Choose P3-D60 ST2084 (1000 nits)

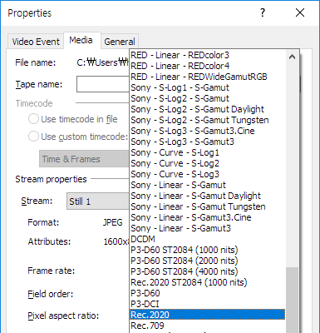click(x=207, y=250)
